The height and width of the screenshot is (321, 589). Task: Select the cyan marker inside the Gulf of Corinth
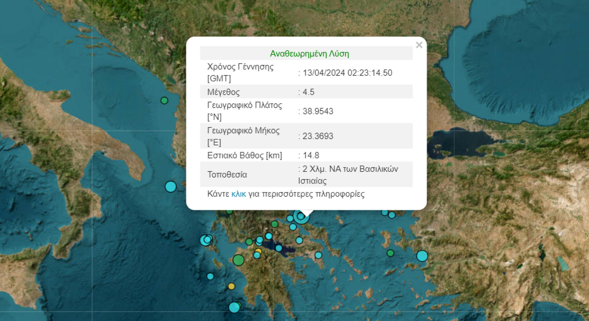click(x=279, y=248)
